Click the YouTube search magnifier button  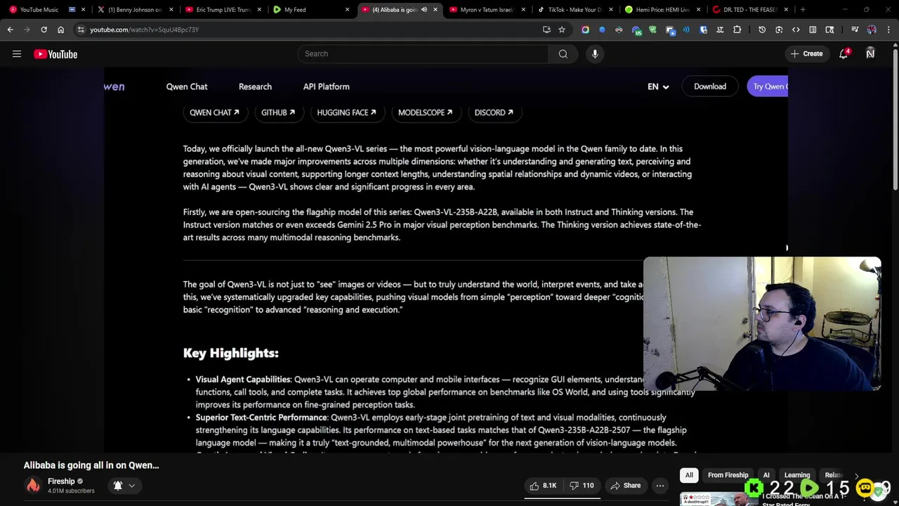pyautogui.click(x=563, y=54)
